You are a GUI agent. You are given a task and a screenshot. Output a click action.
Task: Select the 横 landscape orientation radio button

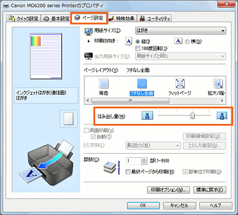187,42
